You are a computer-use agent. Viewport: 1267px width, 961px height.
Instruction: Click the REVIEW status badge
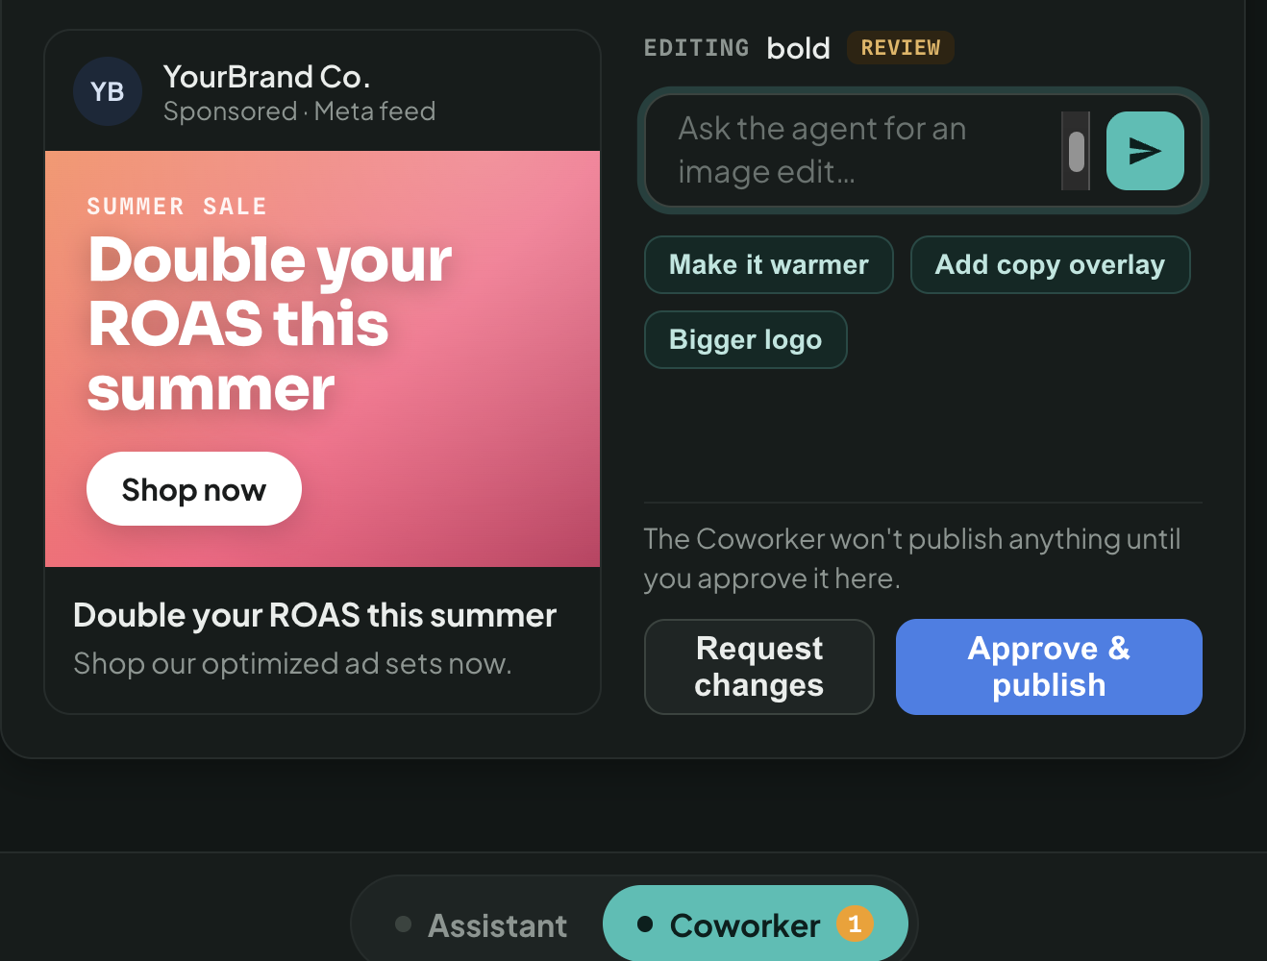pos(901,47)
